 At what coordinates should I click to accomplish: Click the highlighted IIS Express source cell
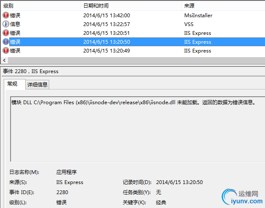click(198, 42)
